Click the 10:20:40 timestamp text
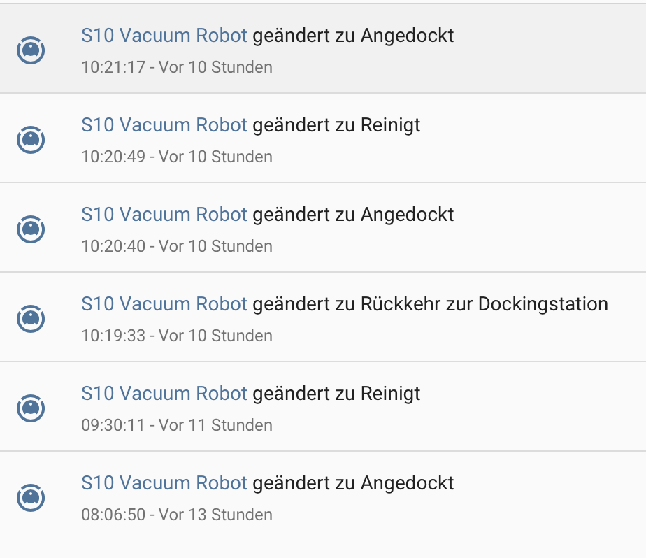The width and height of the screenshot is (646, 558). click(x=176, y=247)
